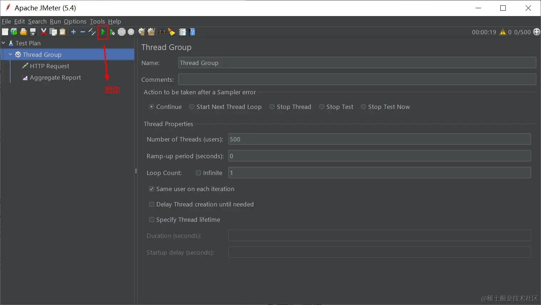This screenshot has width=541, height=305.
Task: Click the Loop Count value field
Action: pyautogui.click(x=380, y=172)
